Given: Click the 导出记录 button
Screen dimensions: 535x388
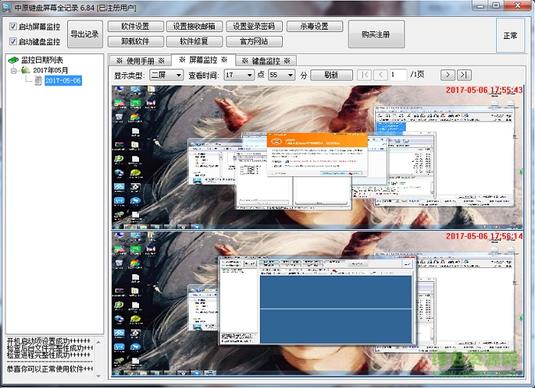Looking at the screenshot, I should point(84,34).
